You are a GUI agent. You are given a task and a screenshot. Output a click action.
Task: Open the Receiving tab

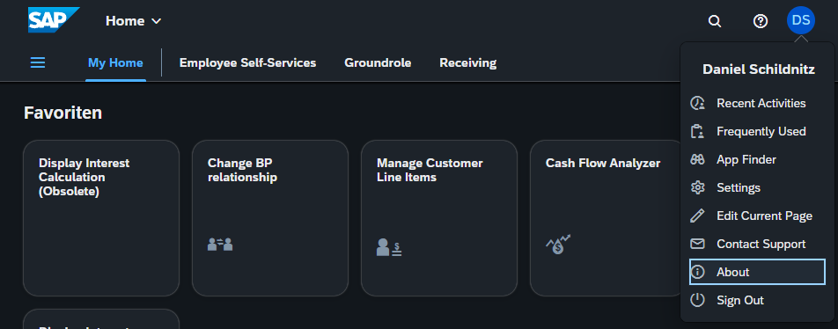pos(467,63)
